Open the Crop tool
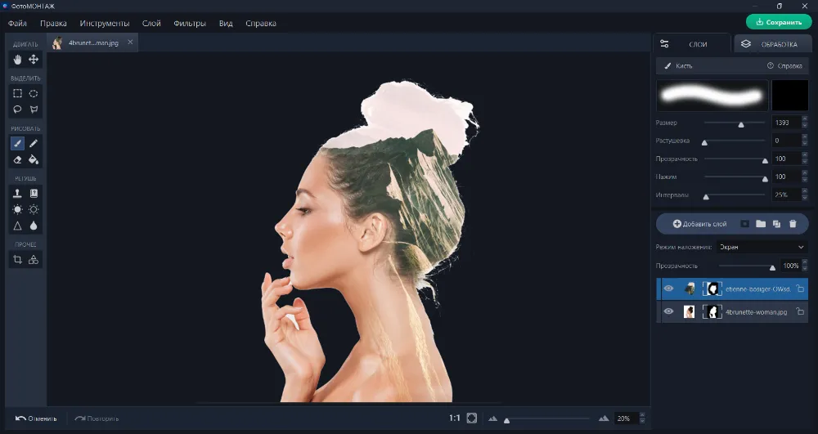The width and height of the screenshot is (818, 434). point(17,260)
